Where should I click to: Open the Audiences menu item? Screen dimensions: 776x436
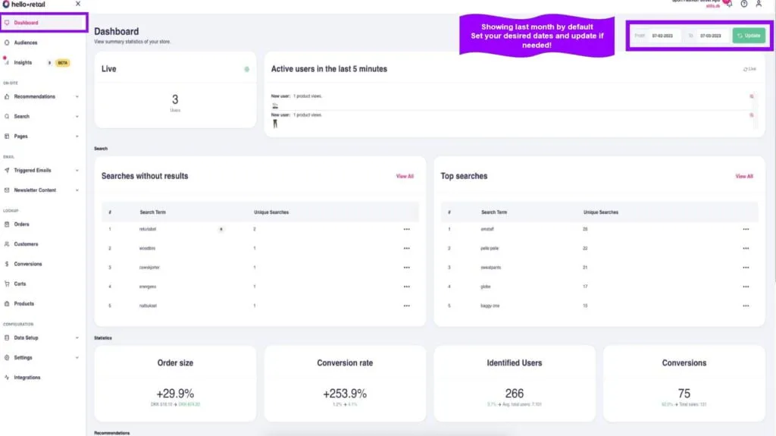pyautogui.click(x=25, y=42)
